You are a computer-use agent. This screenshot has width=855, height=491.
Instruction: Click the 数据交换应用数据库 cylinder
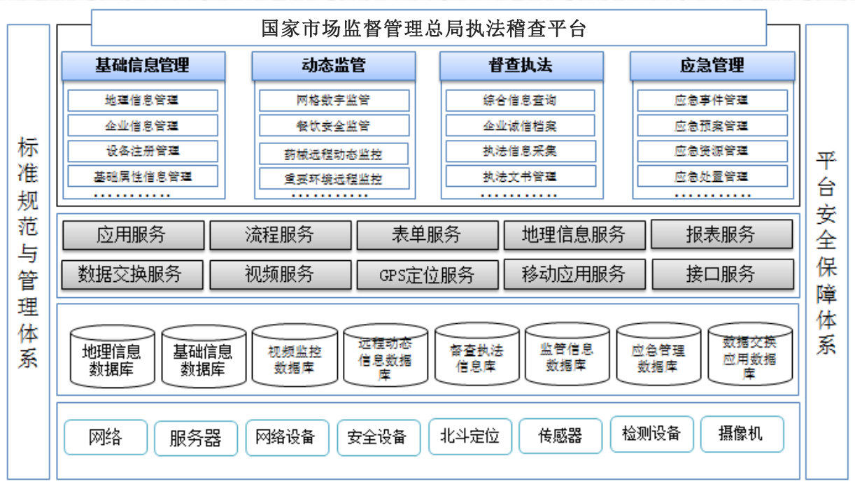pyautogui.click(x=750, y=354)
